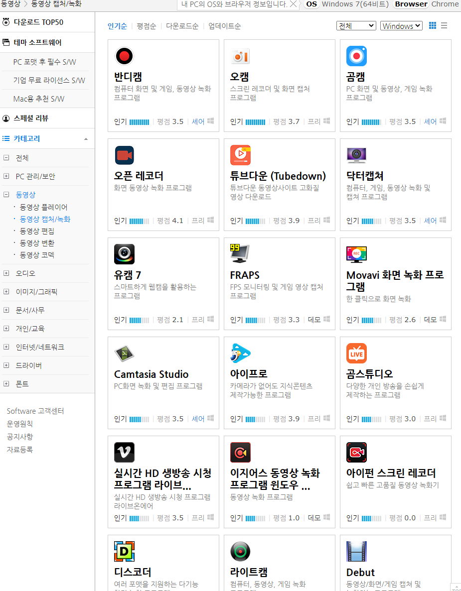Open the Debut film strip icon
This screenshot has height=591, width=461.
tap(356, 552)
